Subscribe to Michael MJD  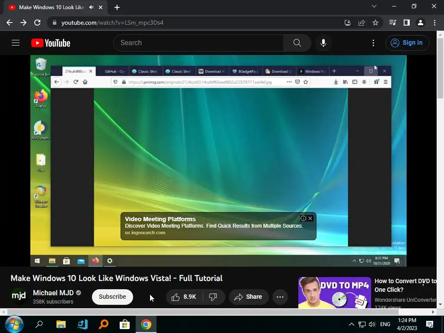(x=112, y=297)
